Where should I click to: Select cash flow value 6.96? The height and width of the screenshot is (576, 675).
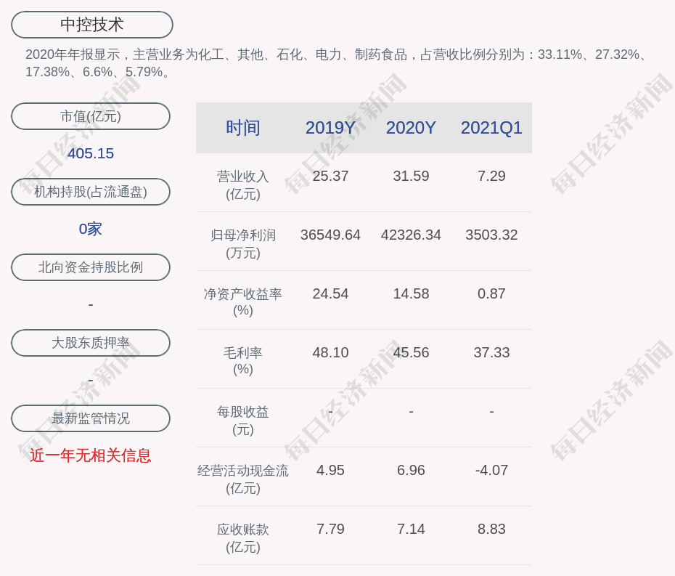pos(411,470)
